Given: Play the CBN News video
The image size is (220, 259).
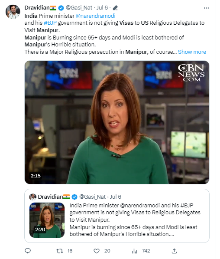Looking at the screenshot, I should [117, 122].
